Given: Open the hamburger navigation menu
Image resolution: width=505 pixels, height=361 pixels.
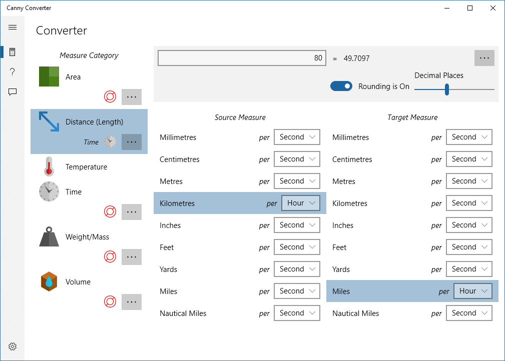Looking at the screenshot, I should pyautogui.click(x=13, y=27).
